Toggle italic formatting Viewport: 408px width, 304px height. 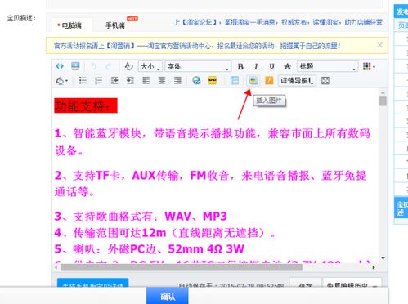256,66
